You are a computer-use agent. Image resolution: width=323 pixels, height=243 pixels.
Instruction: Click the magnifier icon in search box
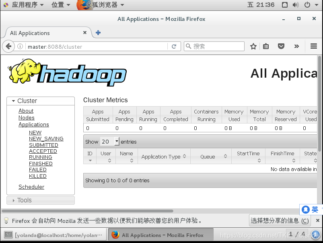188,46
